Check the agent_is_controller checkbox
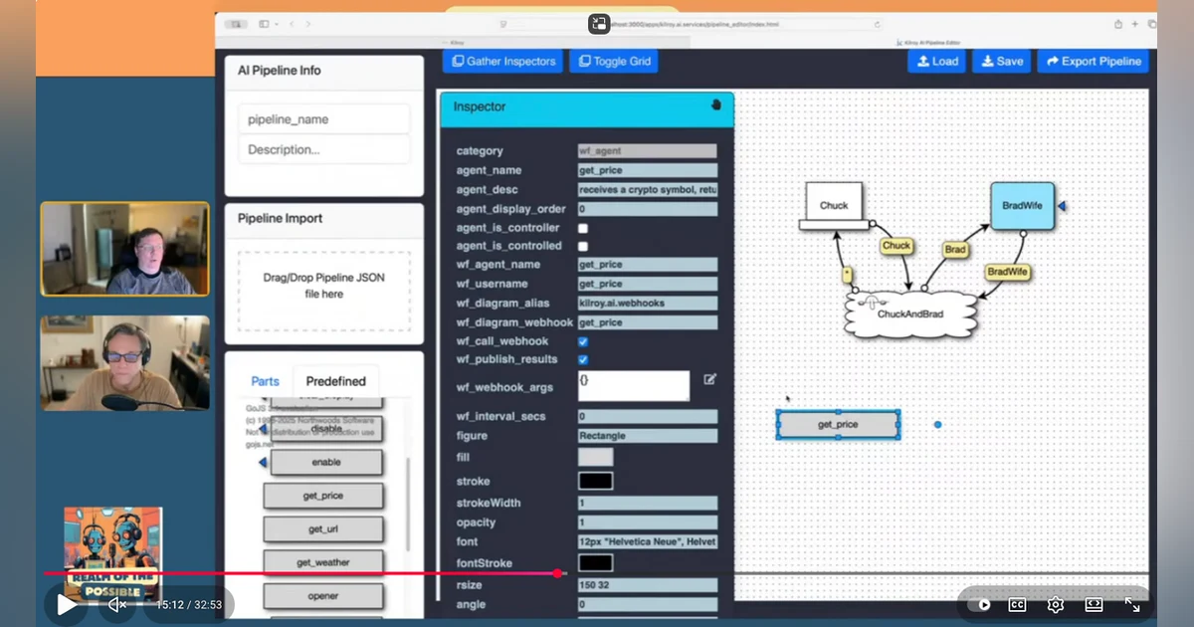 [x=583, y=228]
